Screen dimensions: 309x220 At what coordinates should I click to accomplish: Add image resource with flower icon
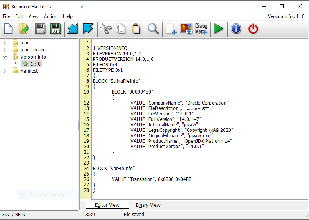point(186,29)
